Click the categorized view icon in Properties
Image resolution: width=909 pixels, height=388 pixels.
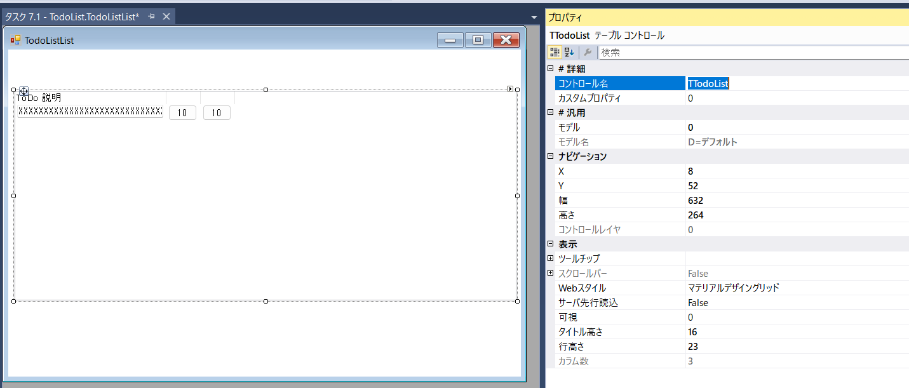click(x=555, y=53)
